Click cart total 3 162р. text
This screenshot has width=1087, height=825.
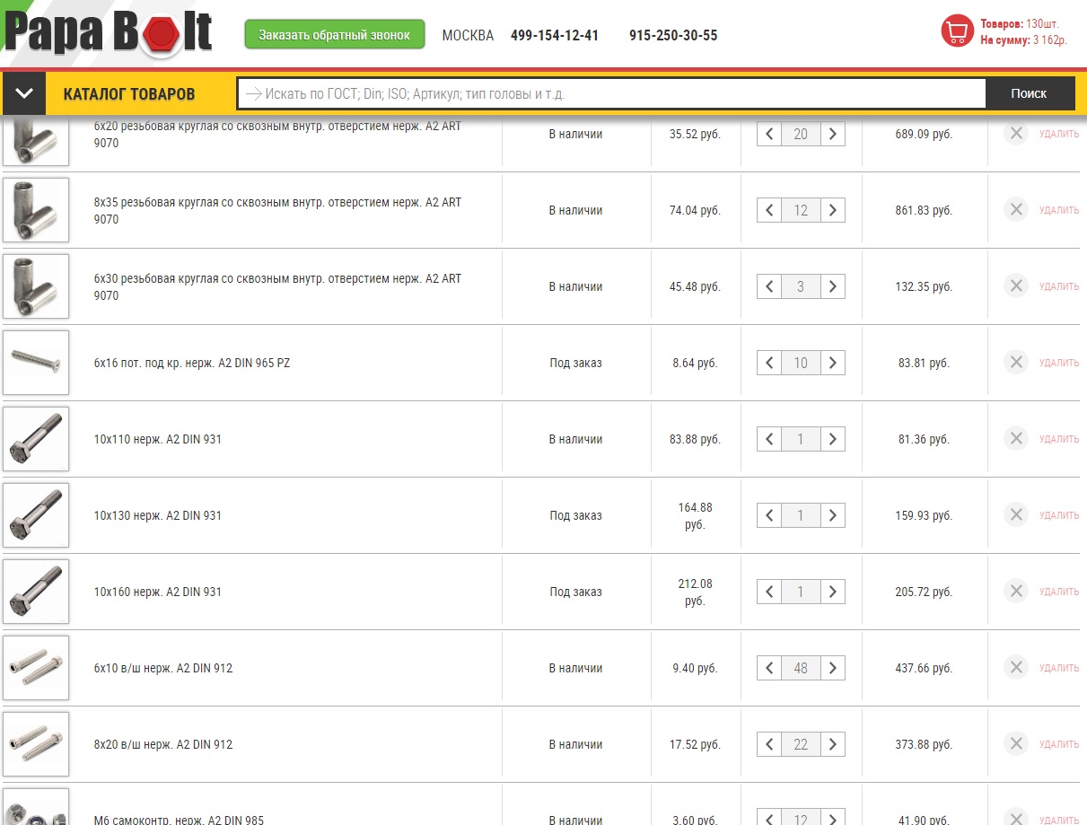tap(1049, 40)
